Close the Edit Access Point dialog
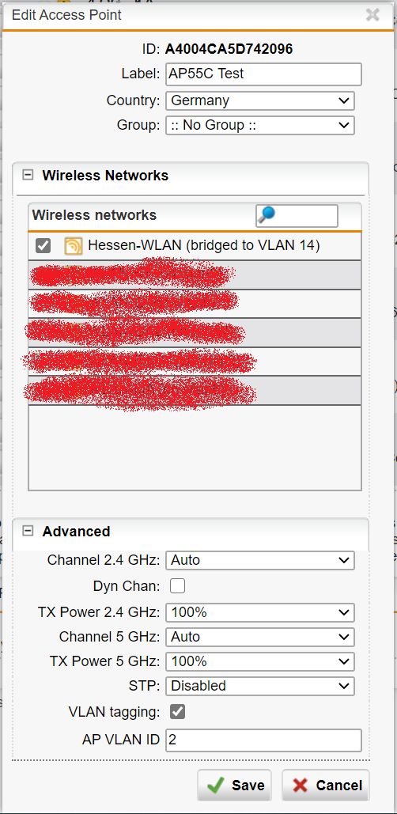397x814 pixels. (x=372, y=14)
